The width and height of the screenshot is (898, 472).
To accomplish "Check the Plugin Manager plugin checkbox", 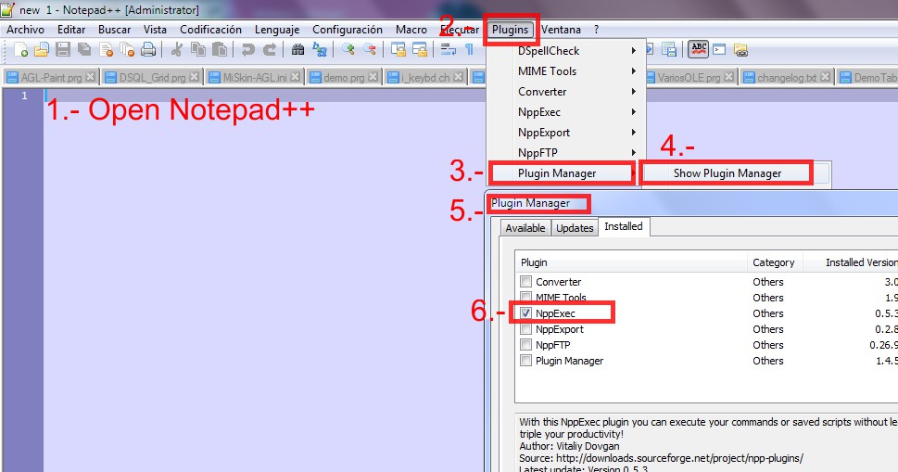I will 525,361.
